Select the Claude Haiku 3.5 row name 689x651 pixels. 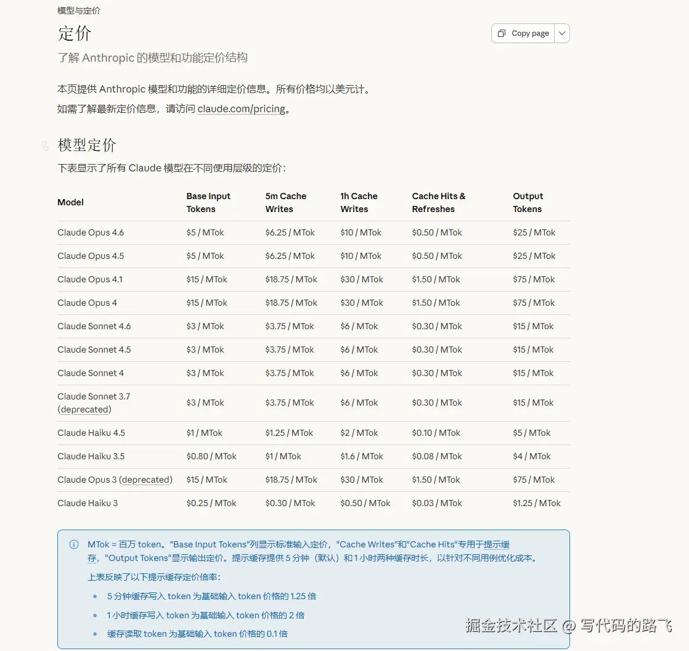point(91,456)
